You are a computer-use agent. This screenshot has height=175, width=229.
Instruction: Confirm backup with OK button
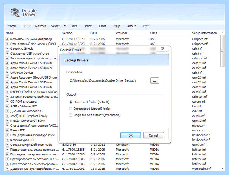pyautogui.click(x=130, y=135)
